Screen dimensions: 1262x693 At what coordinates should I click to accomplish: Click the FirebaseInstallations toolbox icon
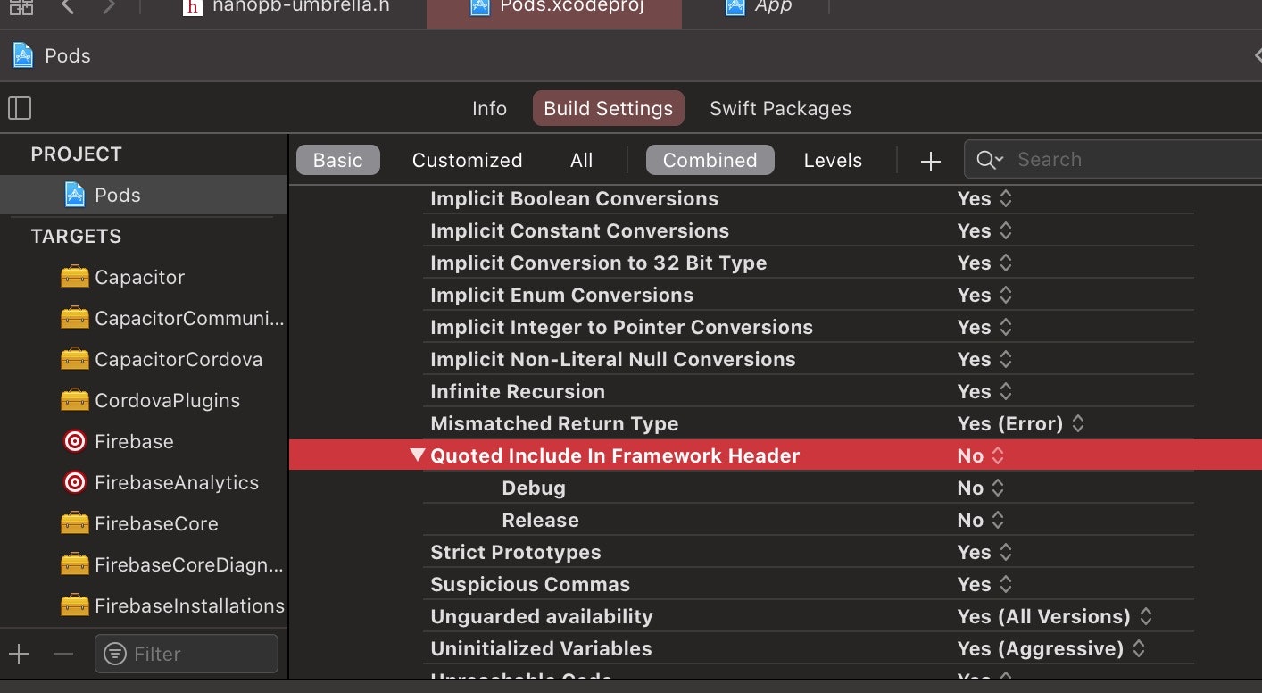click(x=75, y=605)
